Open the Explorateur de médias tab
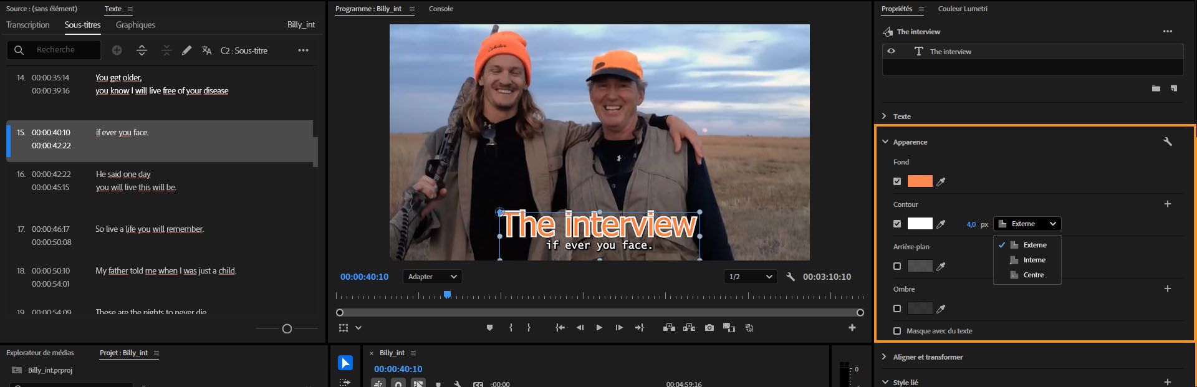The image size is (1197, 387). point(40,353)
